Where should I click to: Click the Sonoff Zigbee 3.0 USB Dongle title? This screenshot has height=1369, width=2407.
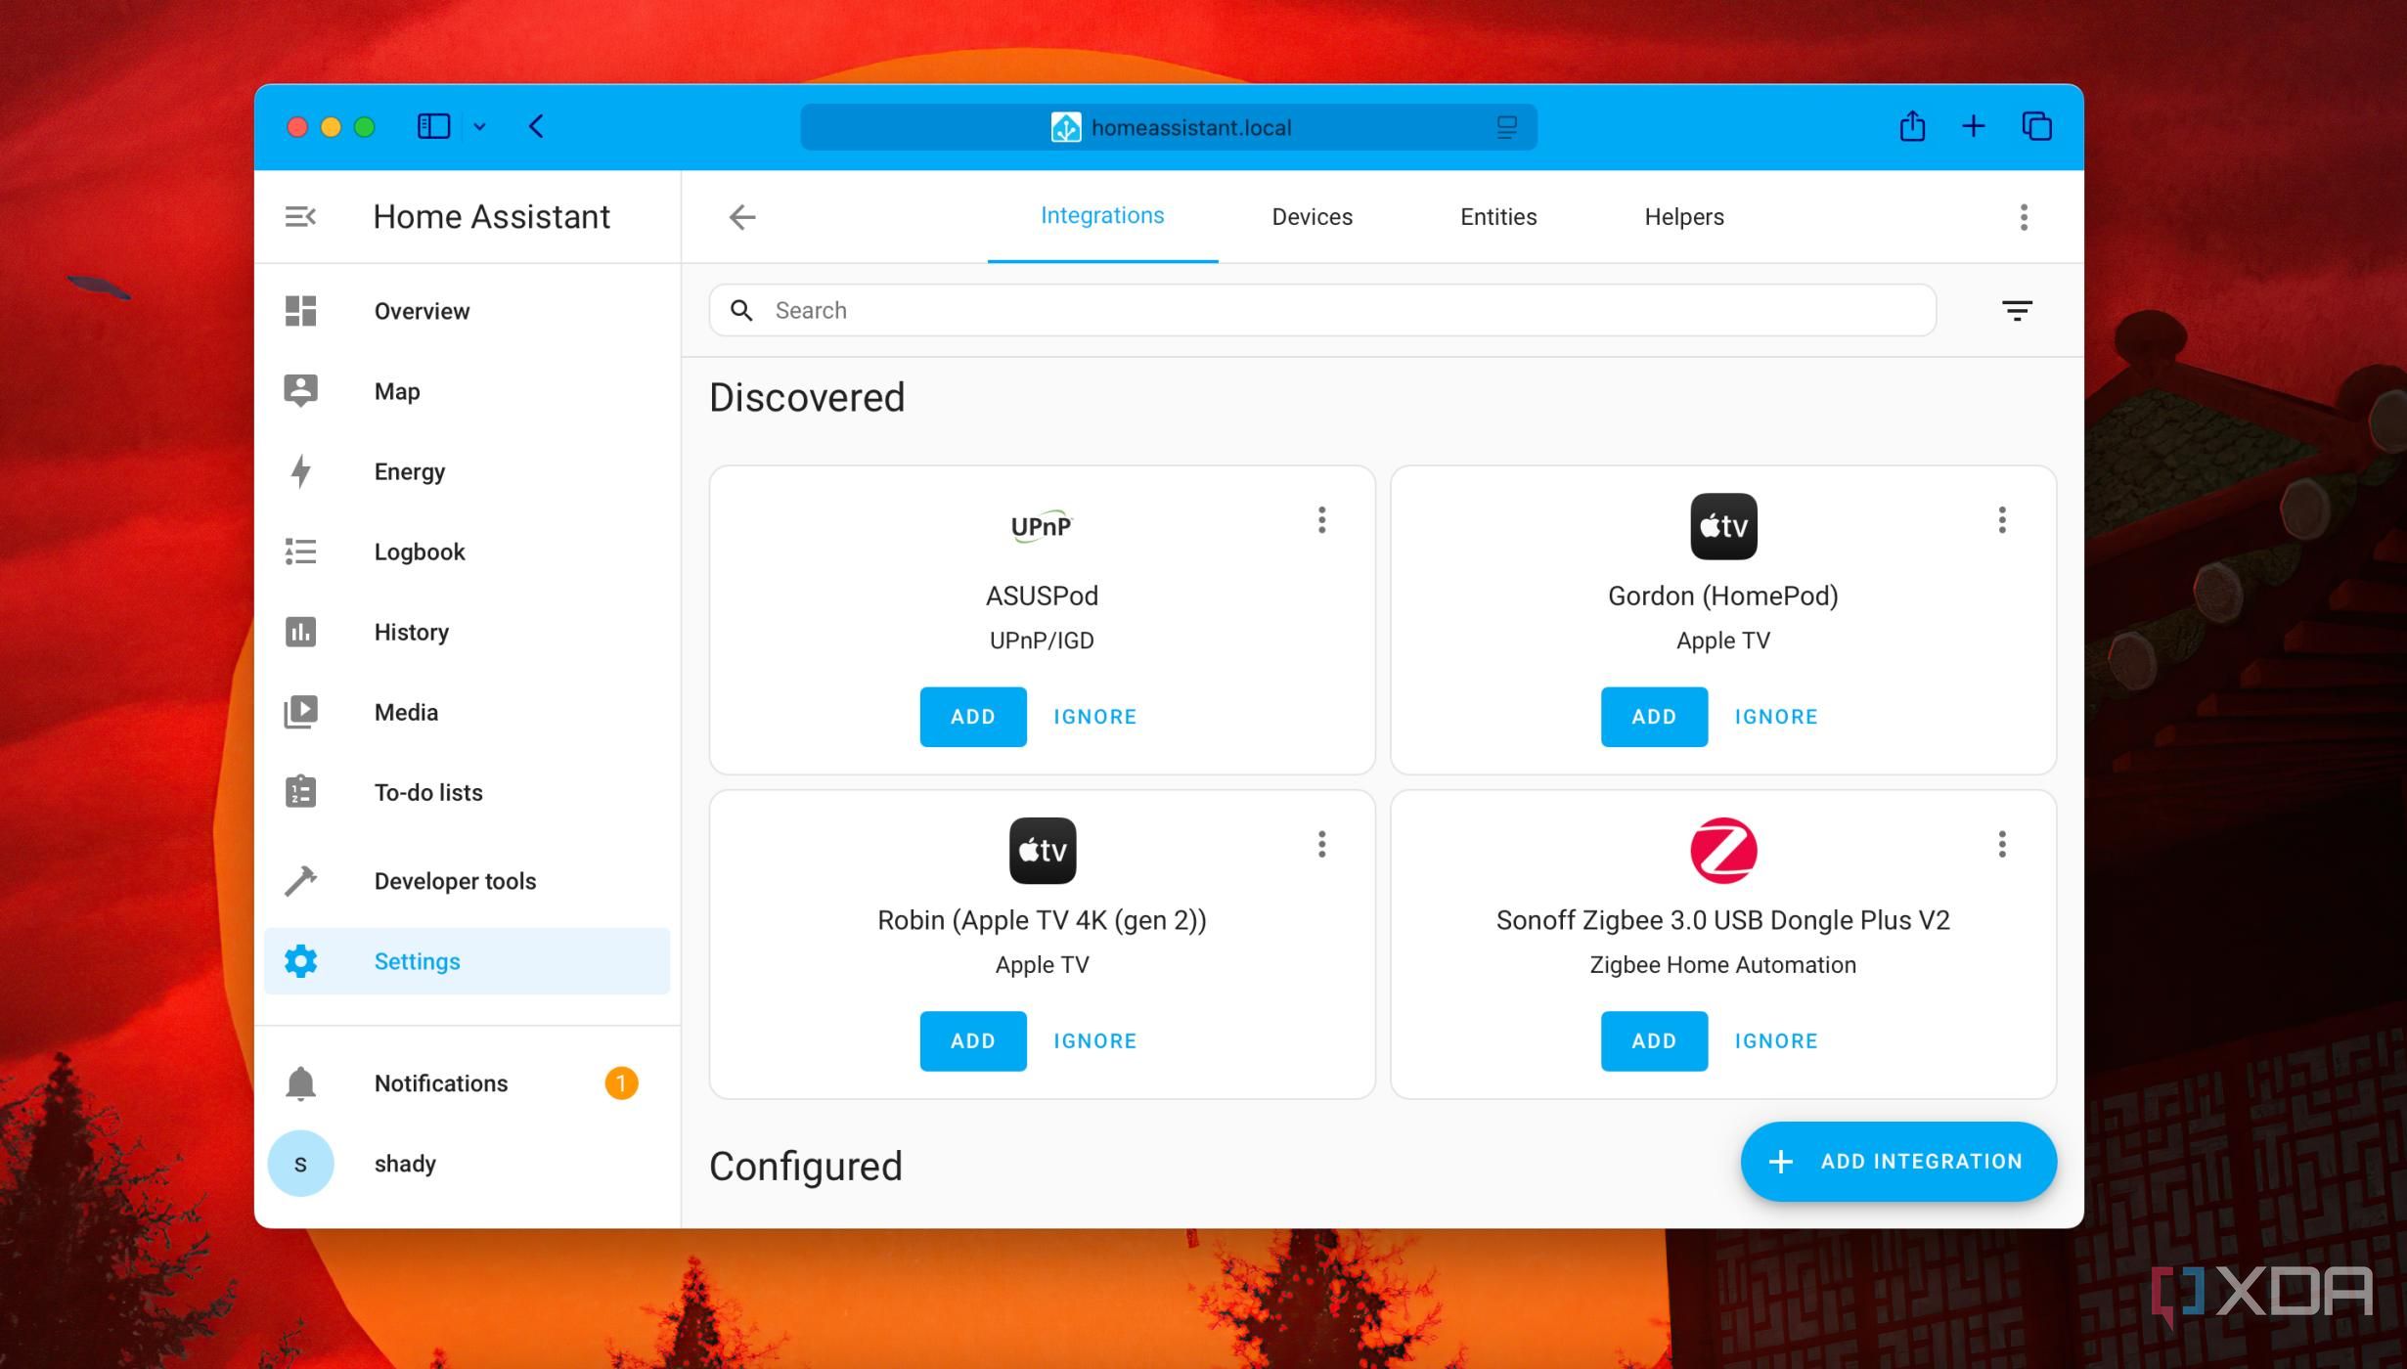(x=1722, y=920)
